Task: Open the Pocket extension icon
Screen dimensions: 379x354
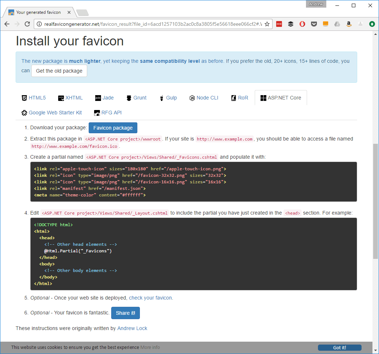Action: point(314,24)
